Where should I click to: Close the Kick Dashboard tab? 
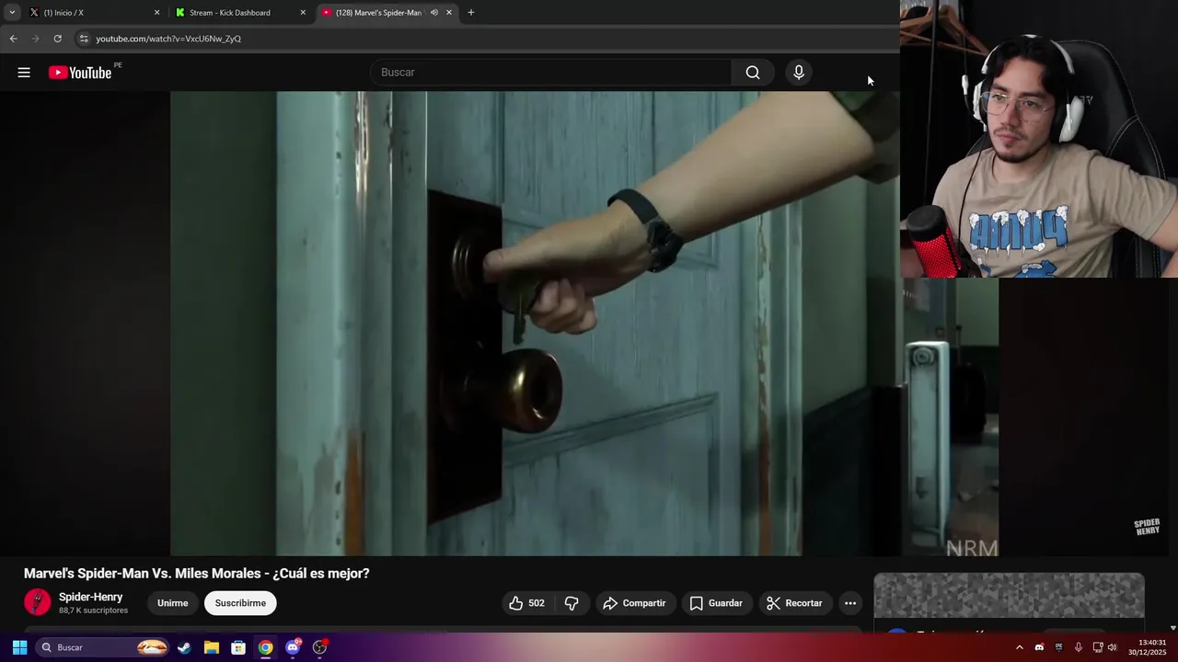pyautogui.click(x=303, y=13)
